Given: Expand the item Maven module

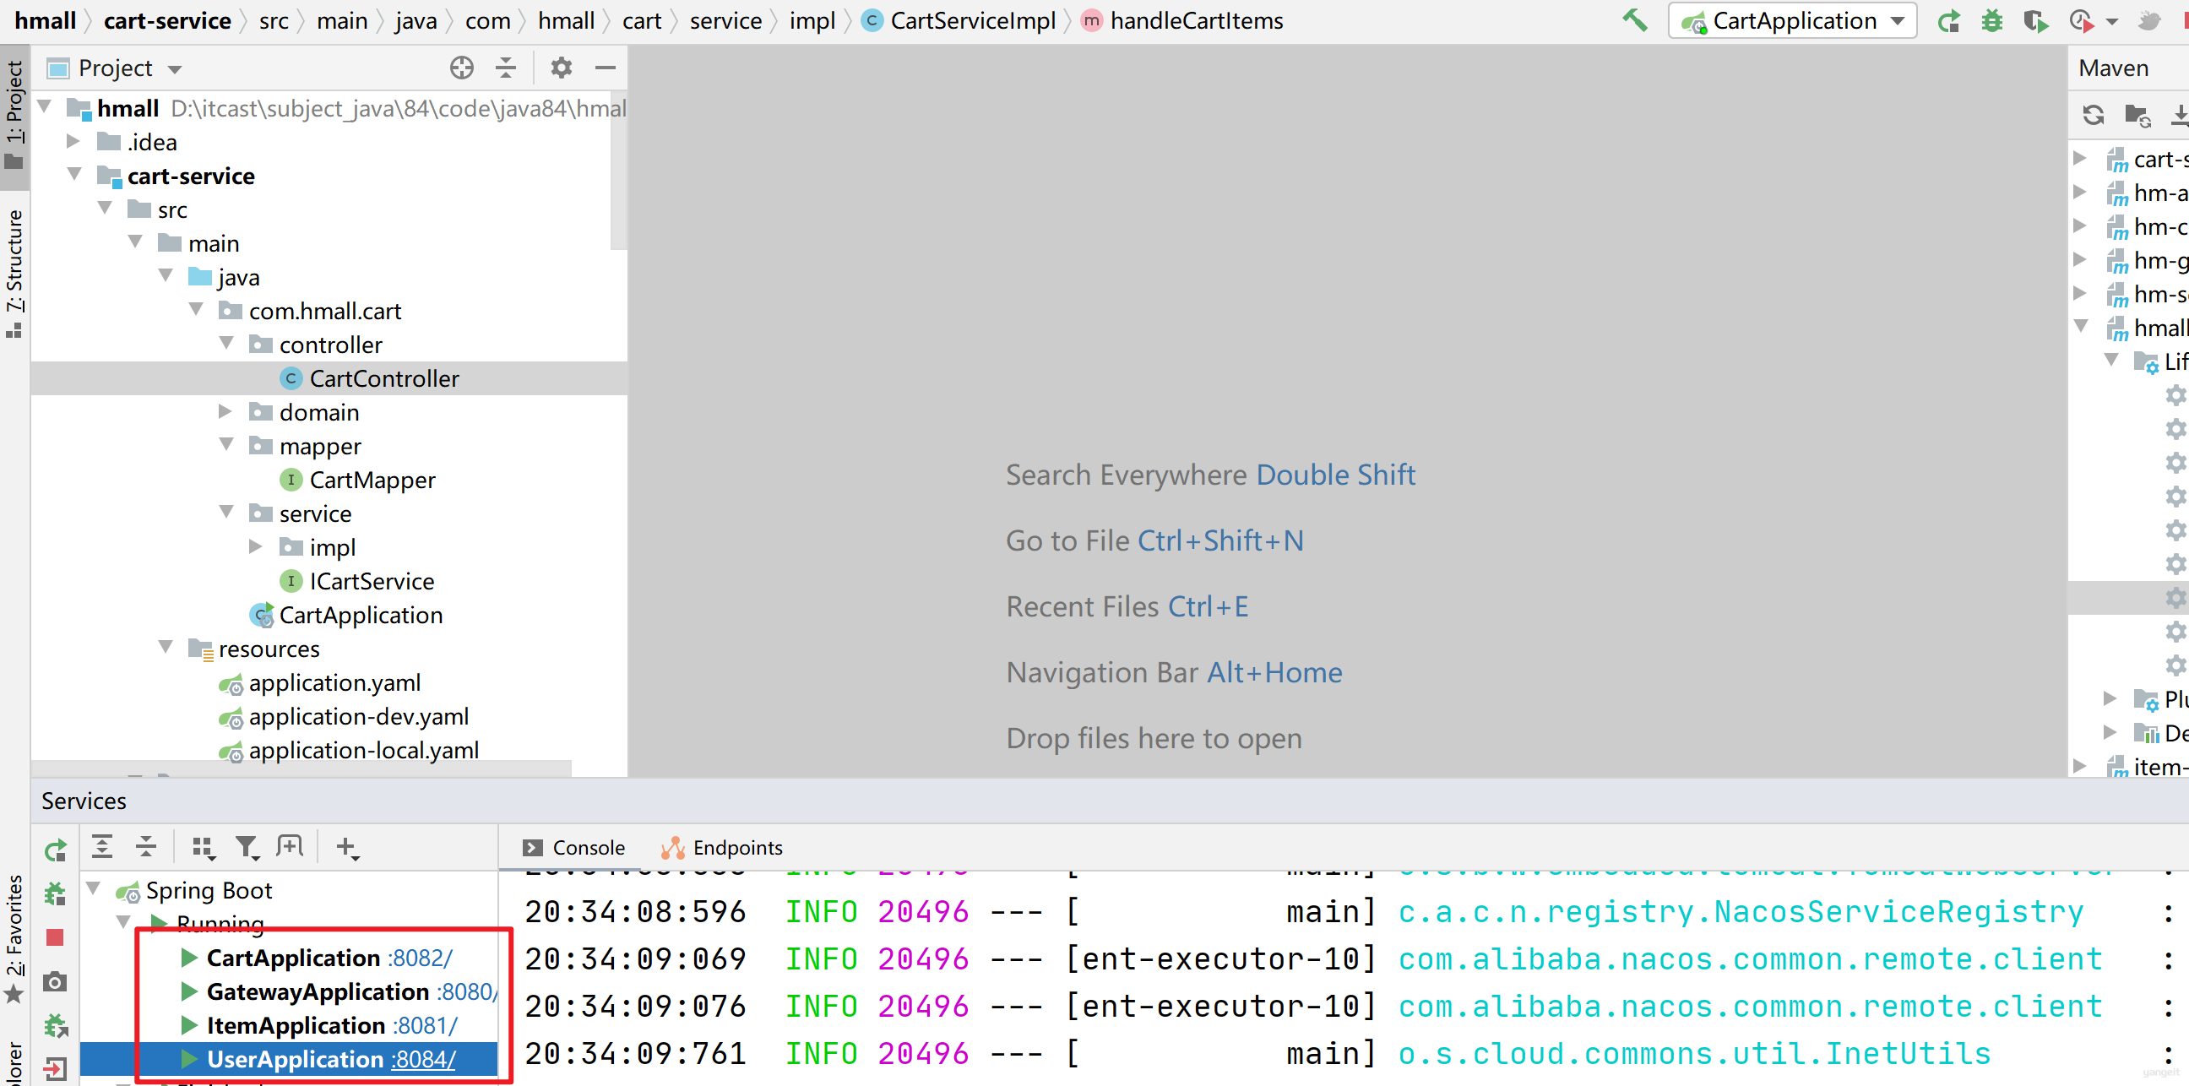Looking at the screenshot, I should pos(2079,766).
